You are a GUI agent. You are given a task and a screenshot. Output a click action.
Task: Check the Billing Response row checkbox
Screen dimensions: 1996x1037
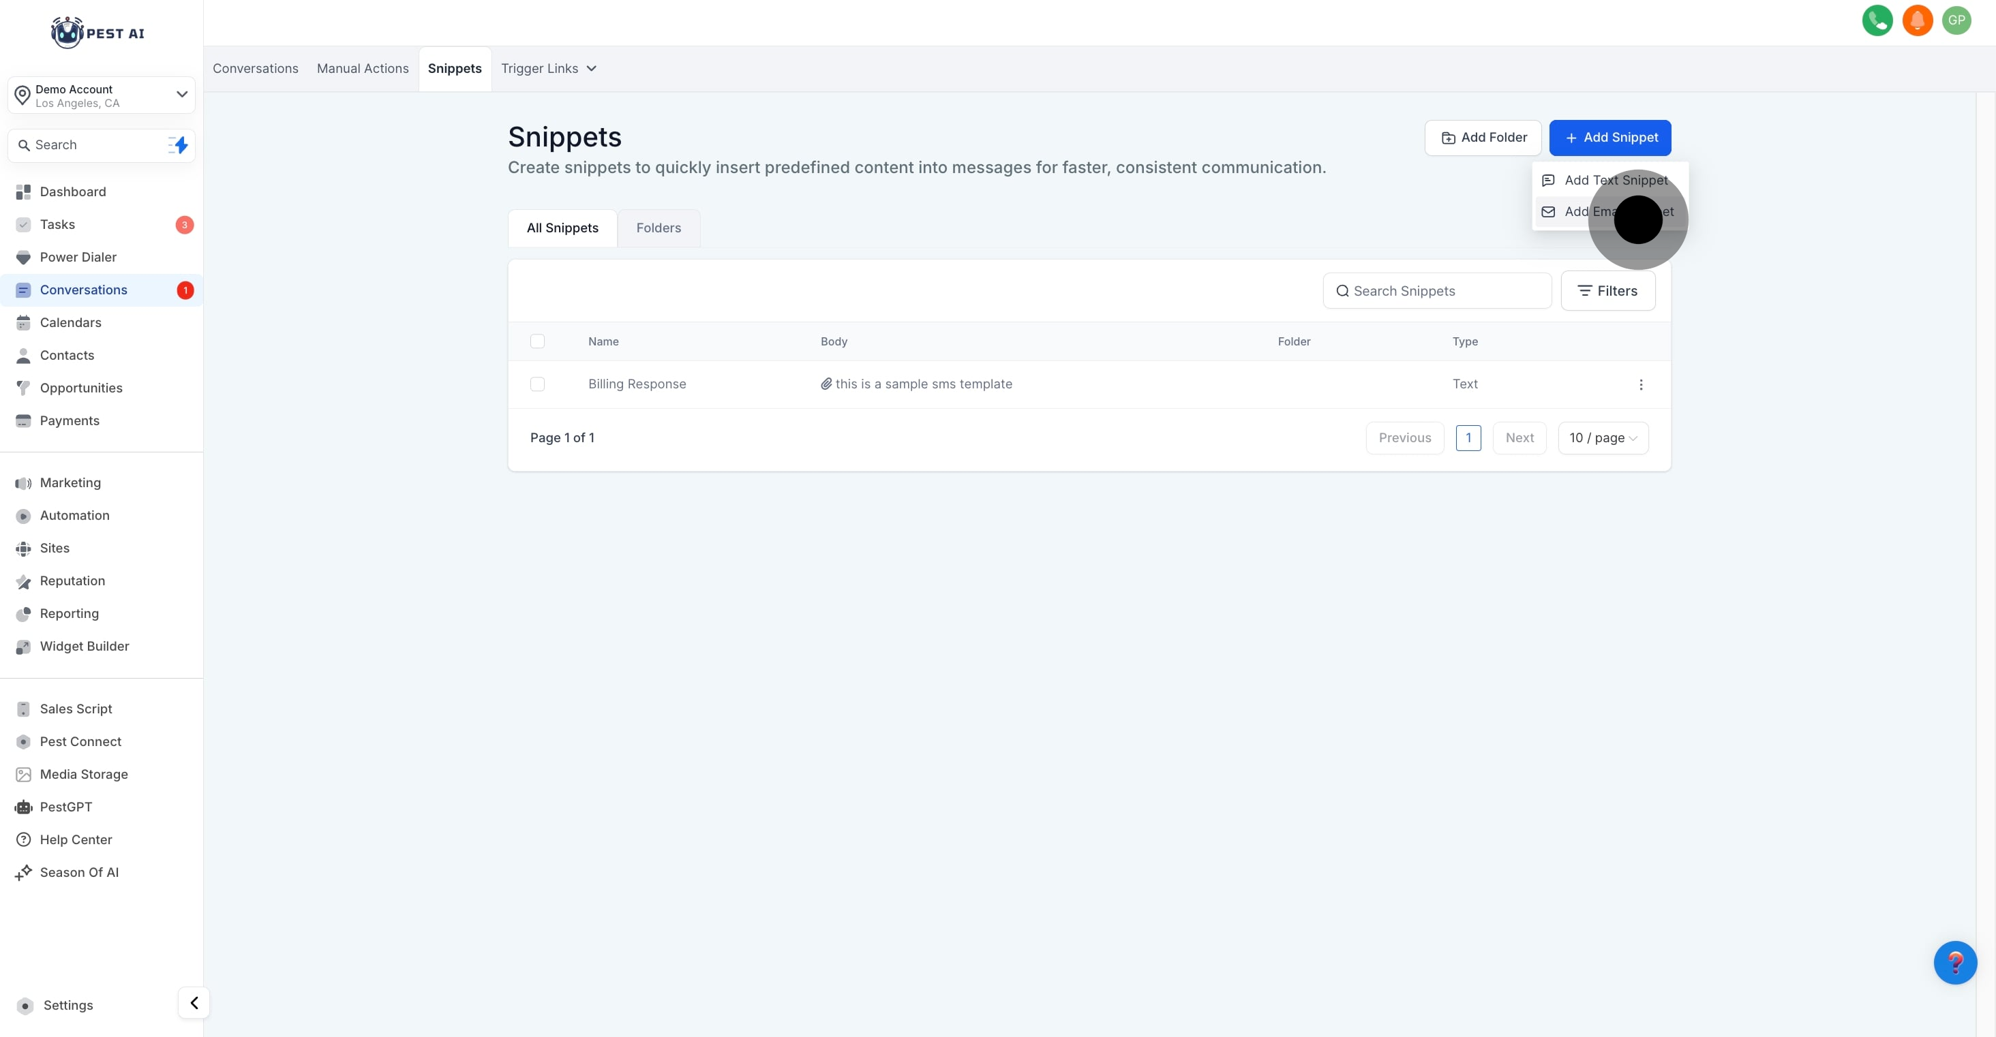click(537, 384)
